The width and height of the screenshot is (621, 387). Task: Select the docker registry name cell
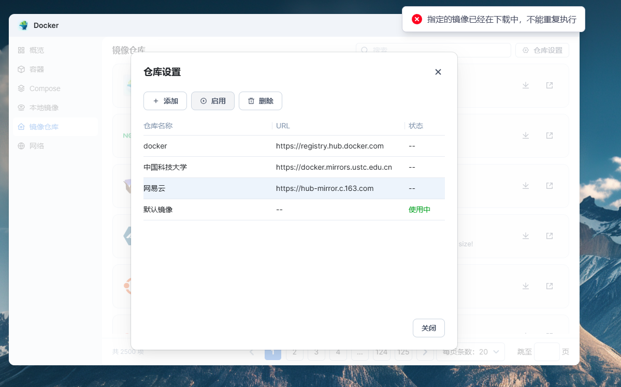pos(155,146)
